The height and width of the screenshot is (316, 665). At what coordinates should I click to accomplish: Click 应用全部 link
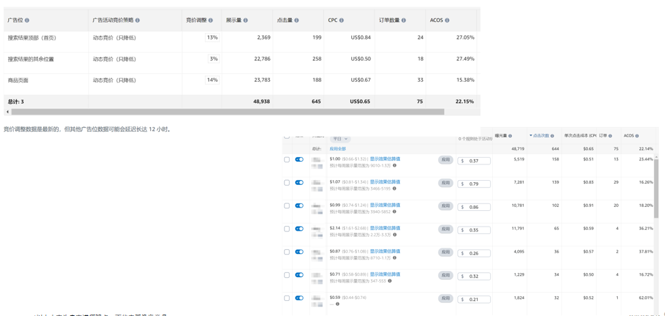point(338,149)
